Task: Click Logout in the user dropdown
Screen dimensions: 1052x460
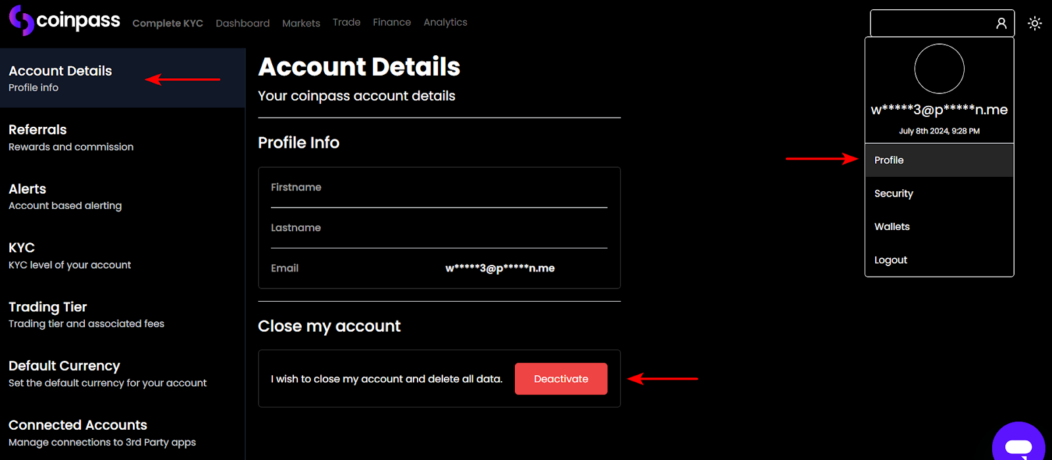Action: pos(891,260)
